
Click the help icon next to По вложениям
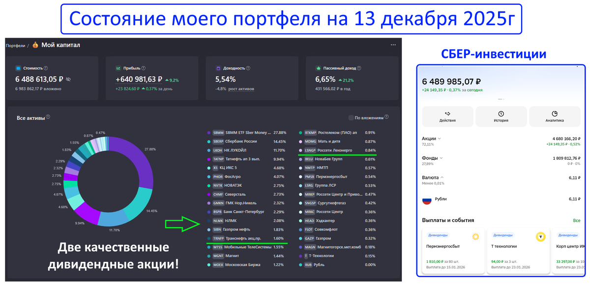[x=387, y=117]
